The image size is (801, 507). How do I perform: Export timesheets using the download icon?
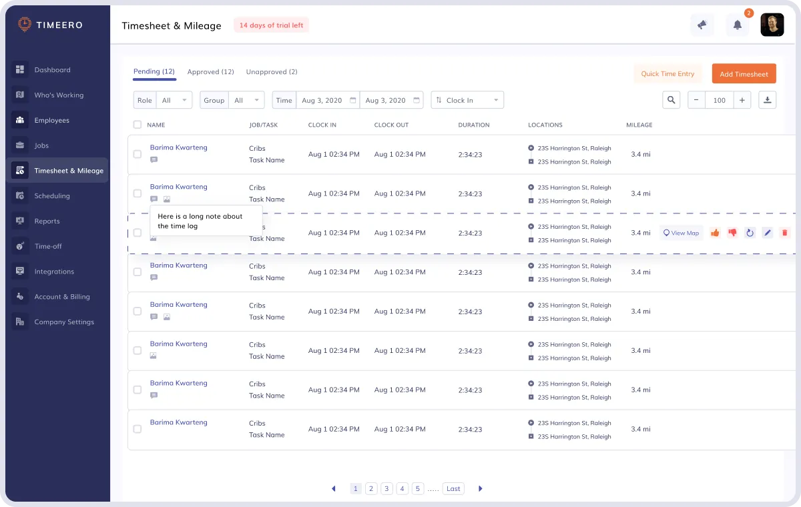767,99
